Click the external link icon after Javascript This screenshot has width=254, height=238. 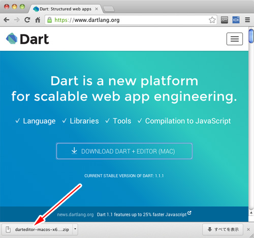(x=189, y=213)
